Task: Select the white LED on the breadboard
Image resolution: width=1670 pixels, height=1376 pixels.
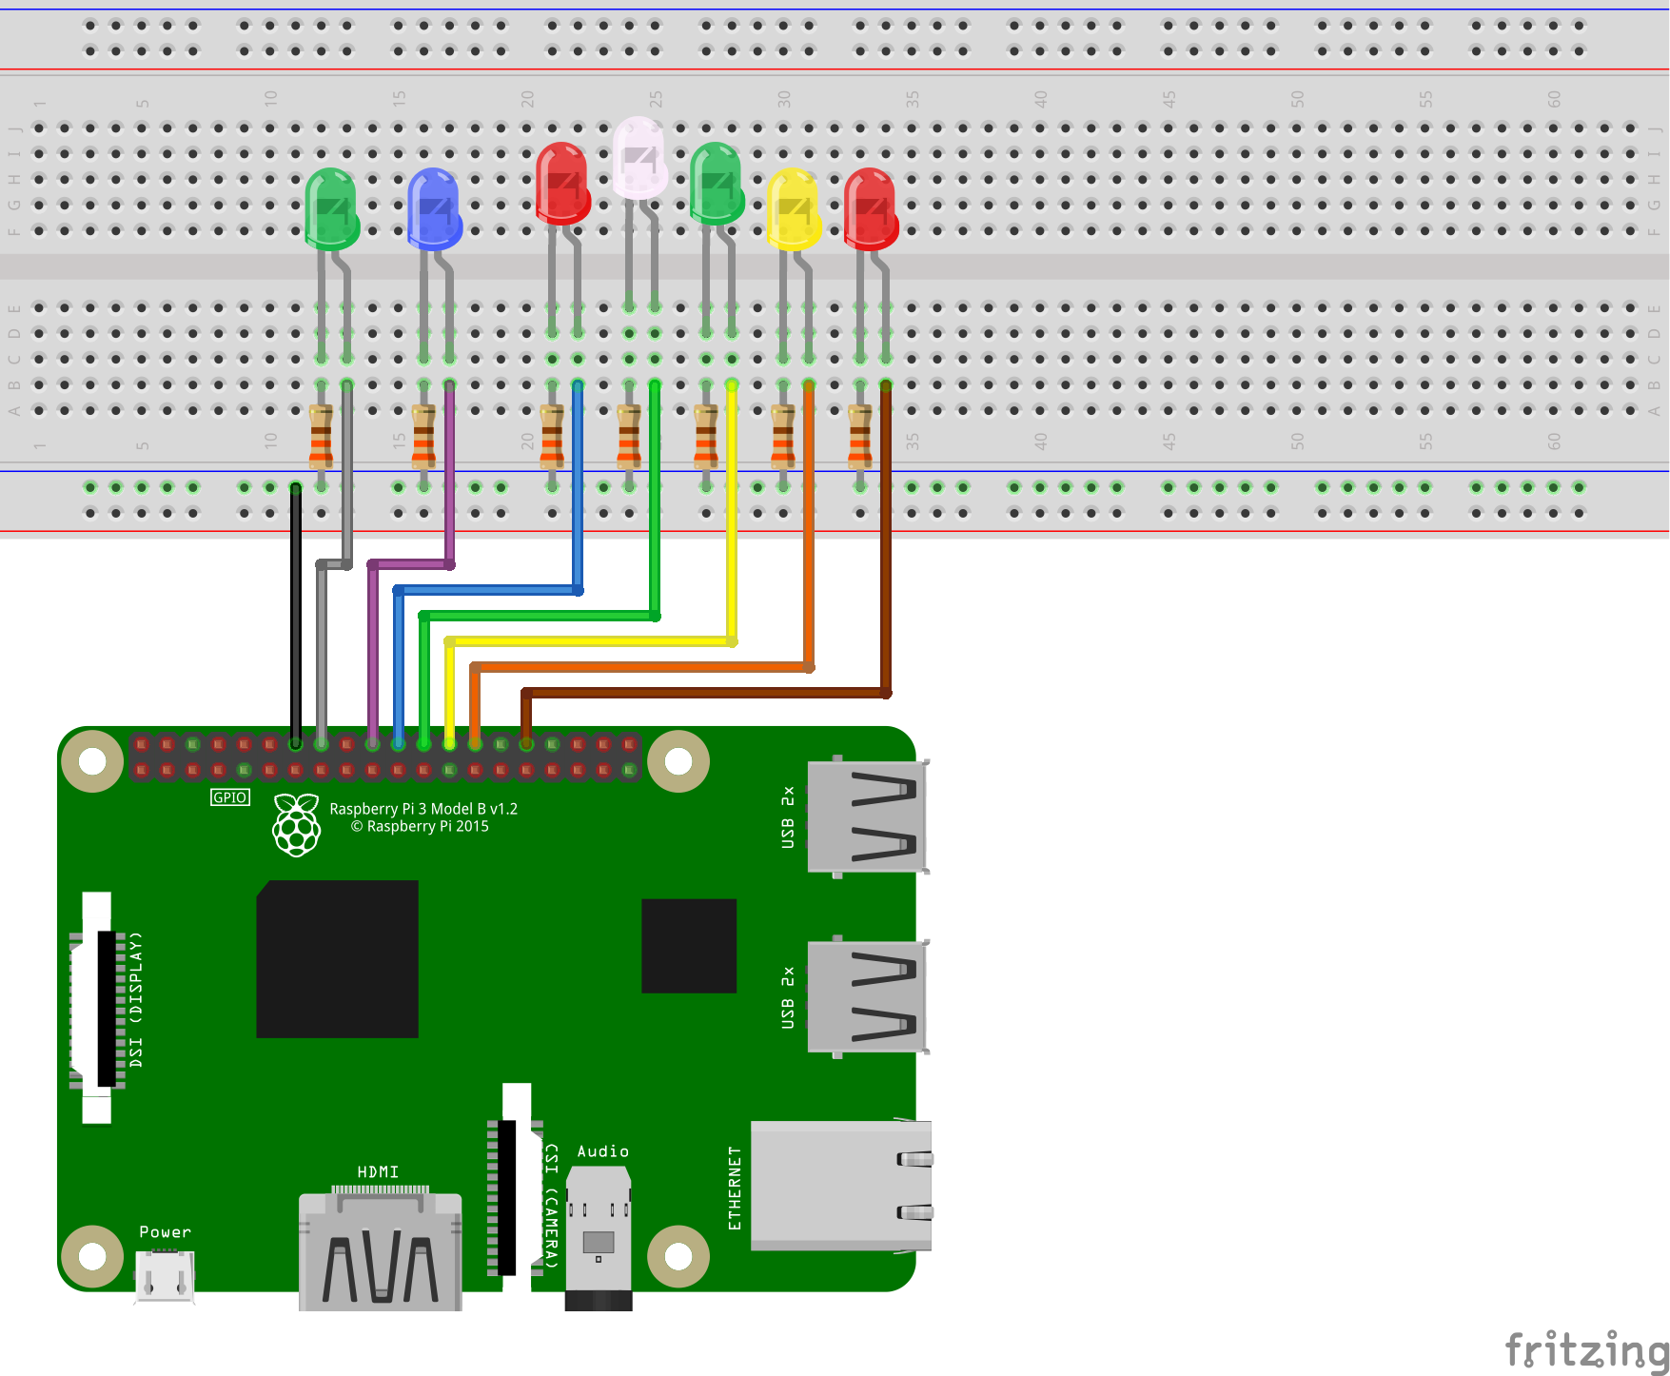Action: (x=639, y=158)
